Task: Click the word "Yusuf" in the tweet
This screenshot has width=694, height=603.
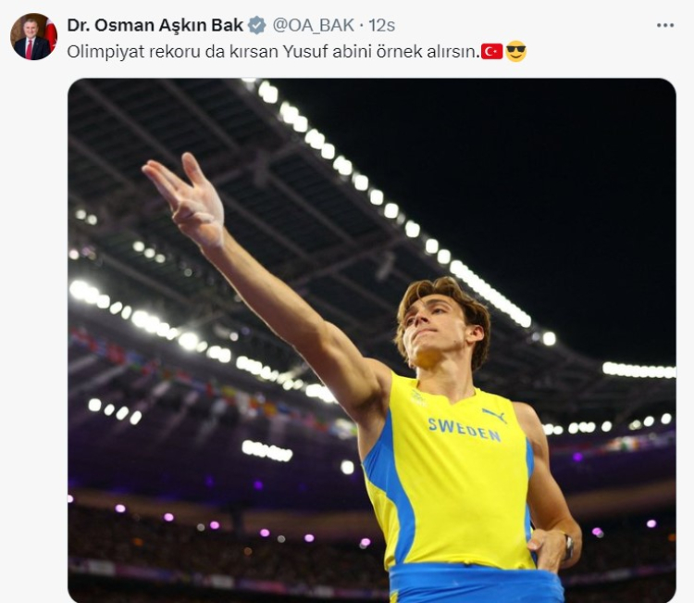Action: pyautogui.click(x=313, y=52)
